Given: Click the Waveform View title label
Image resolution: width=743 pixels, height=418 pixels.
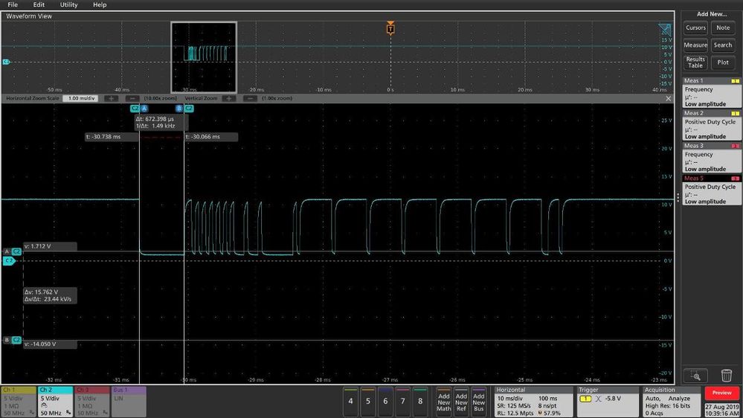Looking at the screenshot, I should point(29,16).
